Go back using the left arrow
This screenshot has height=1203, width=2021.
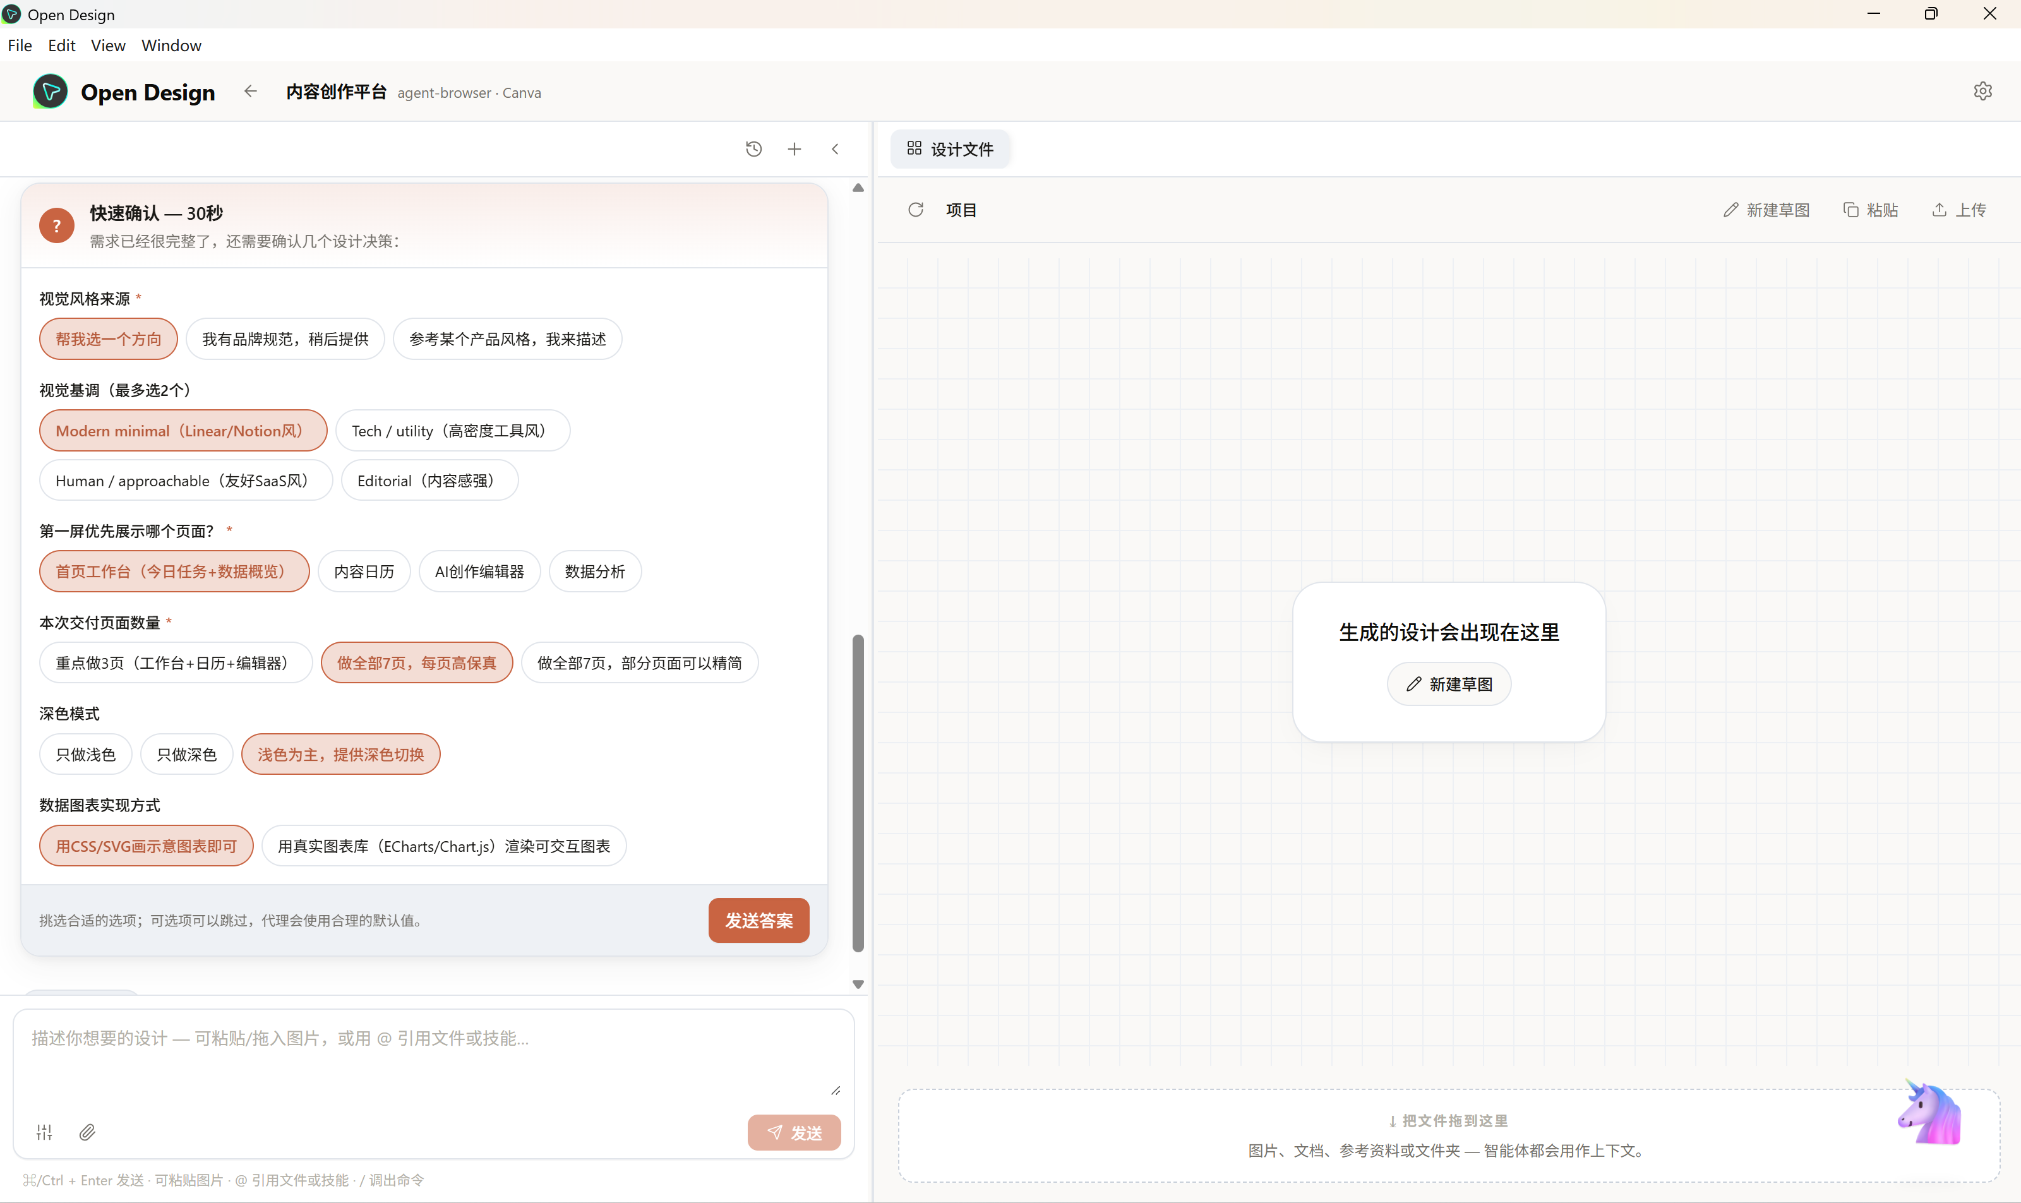click(251, 92)
